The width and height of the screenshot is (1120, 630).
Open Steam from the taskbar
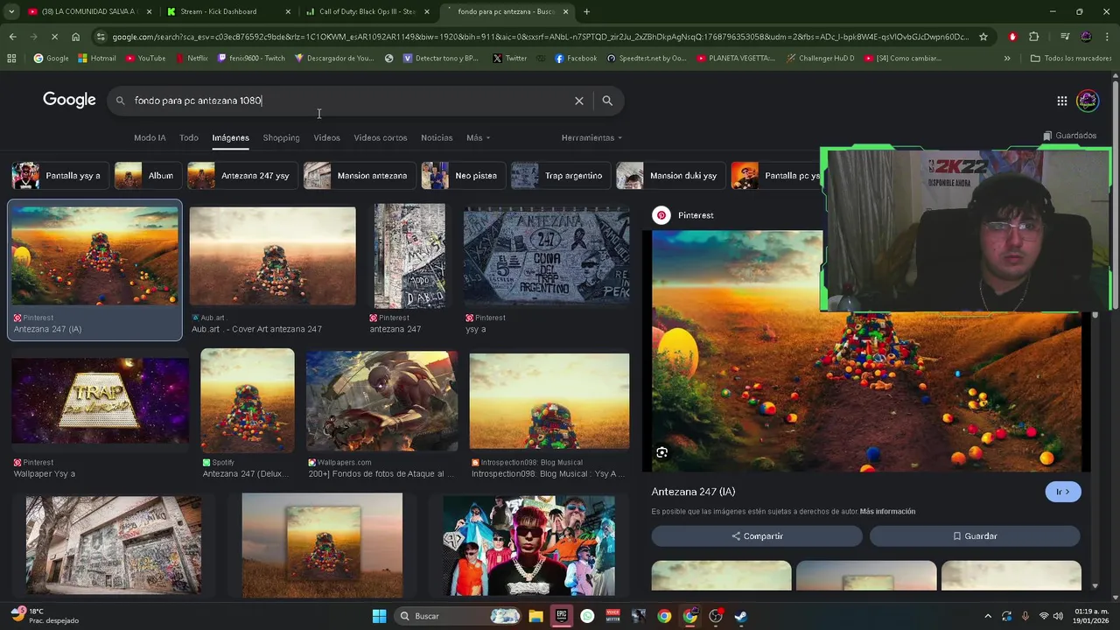741,616
